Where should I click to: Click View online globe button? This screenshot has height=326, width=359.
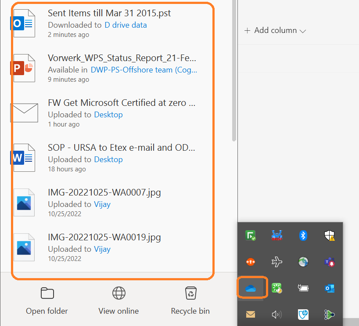[x=118, y=301]
